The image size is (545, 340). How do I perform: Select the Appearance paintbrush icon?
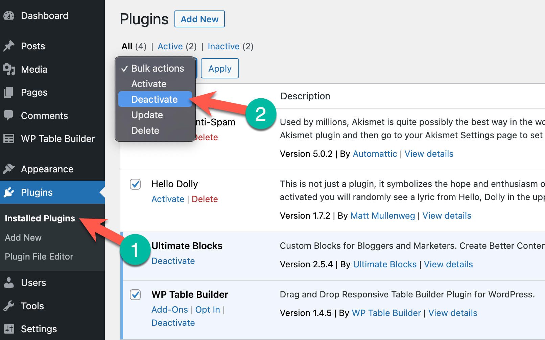point(10,169)
